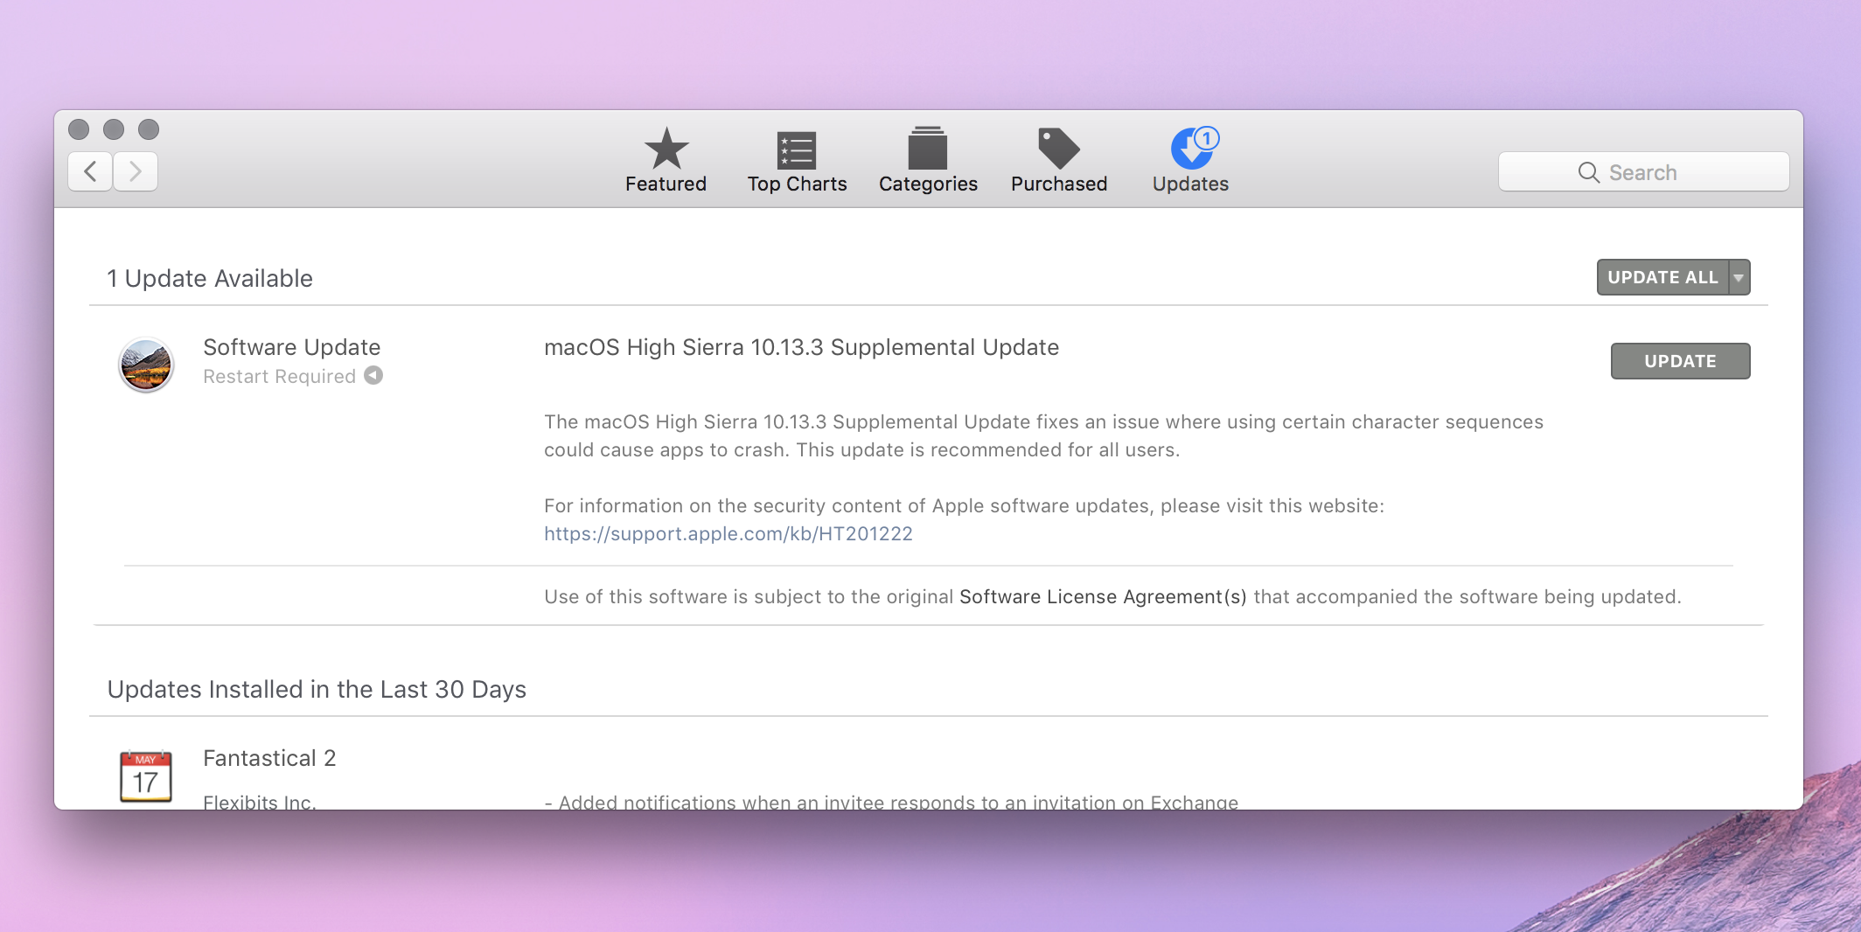Click the Search field

click(1643, 172)
